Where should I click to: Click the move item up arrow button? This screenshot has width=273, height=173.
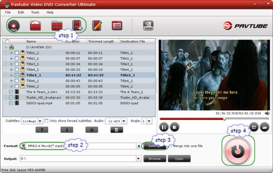click(42, 130)
